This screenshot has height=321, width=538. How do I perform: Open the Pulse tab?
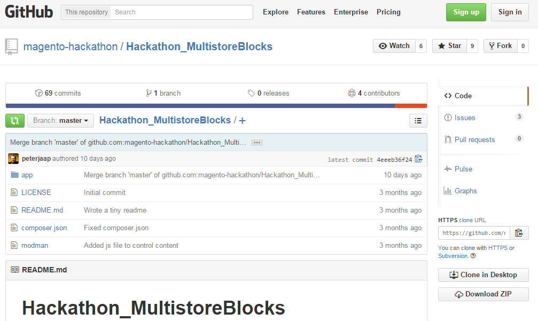click(x=483, y=169)
